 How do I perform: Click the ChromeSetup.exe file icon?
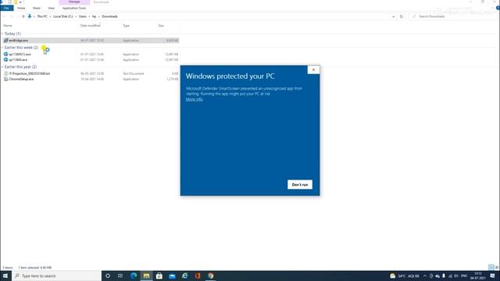pos(5,79)
